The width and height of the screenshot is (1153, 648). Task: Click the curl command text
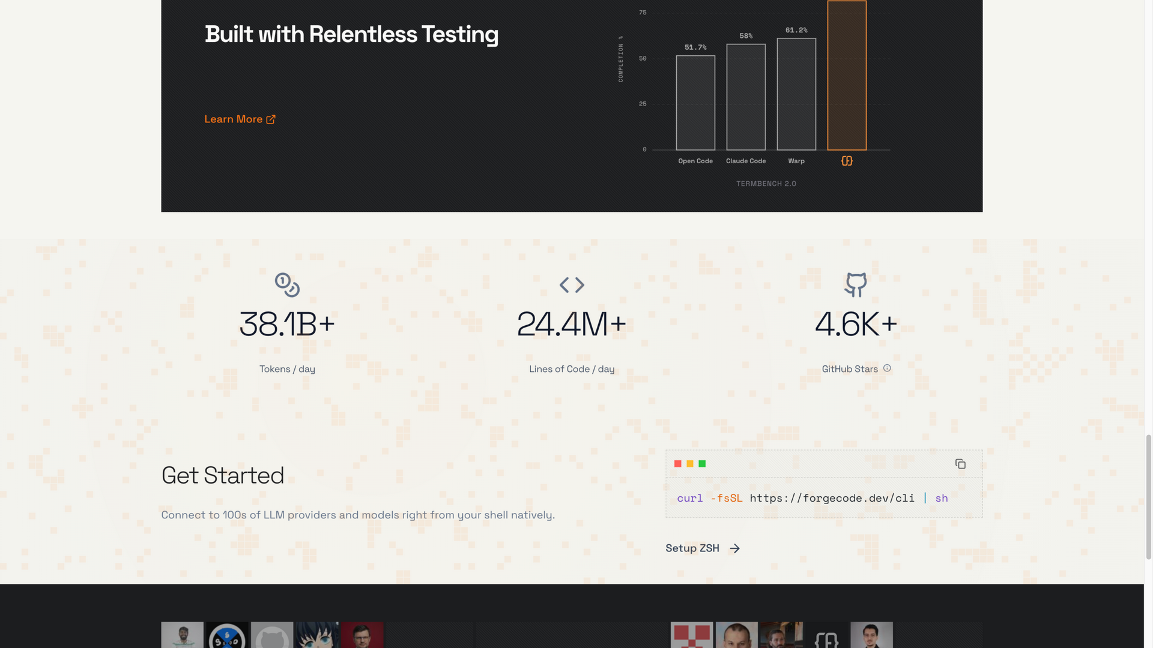coord(813,498)
